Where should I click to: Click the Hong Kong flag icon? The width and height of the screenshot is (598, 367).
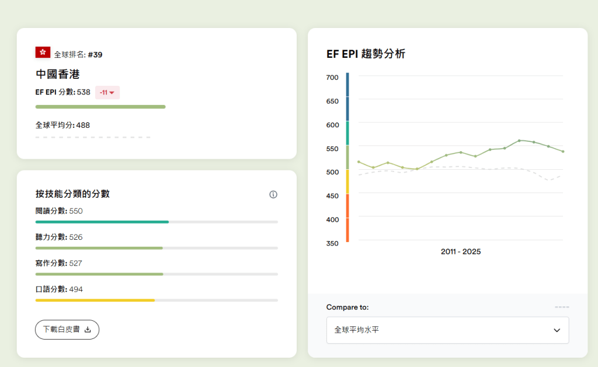[43, 53]
